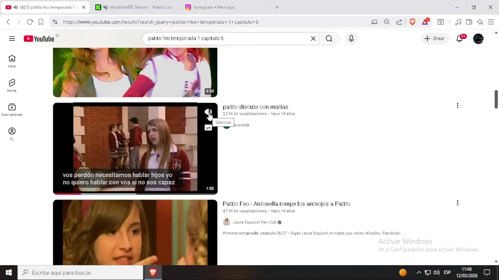Open Shorts in the YouTube sidebar
This screenshot has height=280, width=499.
pos(12,86)
